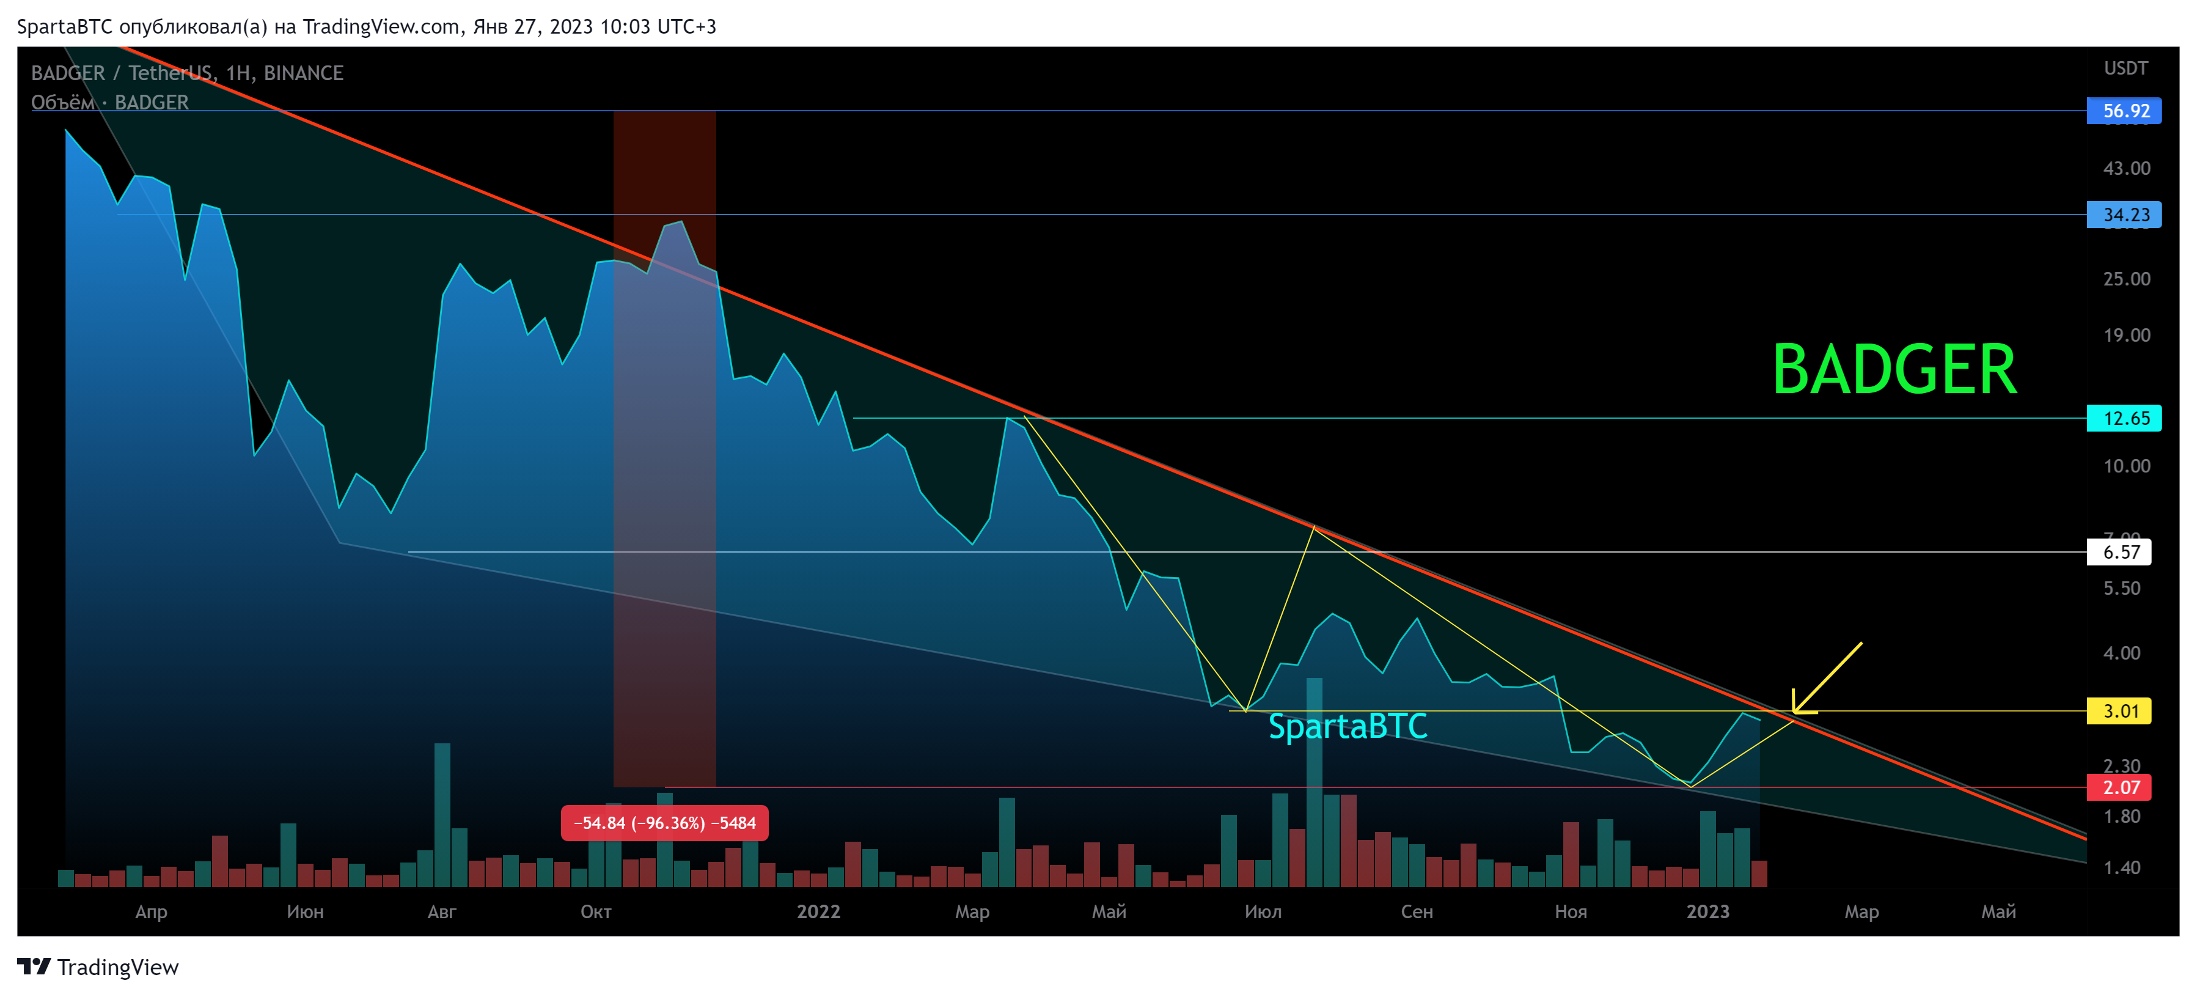2197x997 pixels.
Task: Click the TradingView wordmark at bottom
Action: click(x=118, y=967)
